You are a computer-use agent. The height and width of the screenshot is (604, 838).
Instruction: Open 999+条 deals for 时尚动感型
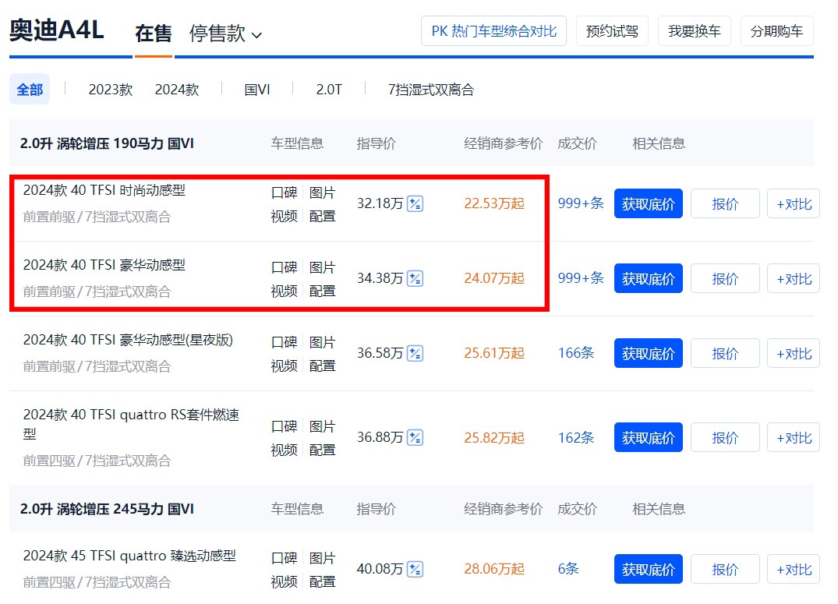pos(581,203)
